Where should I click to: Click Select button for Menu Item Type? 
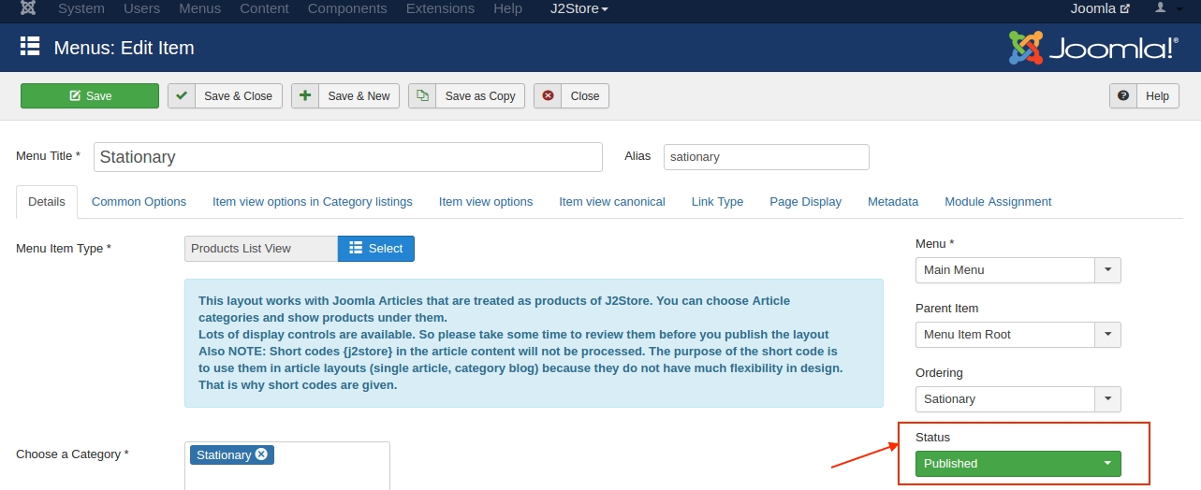[375, 249]
